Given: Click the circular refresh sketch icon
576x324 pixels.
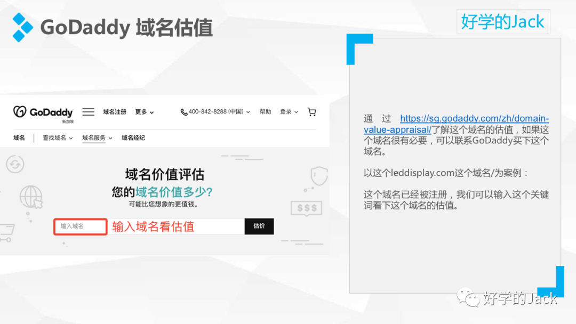Looking at the screenshot, I should pyautogui.click(x=15, y=164).
